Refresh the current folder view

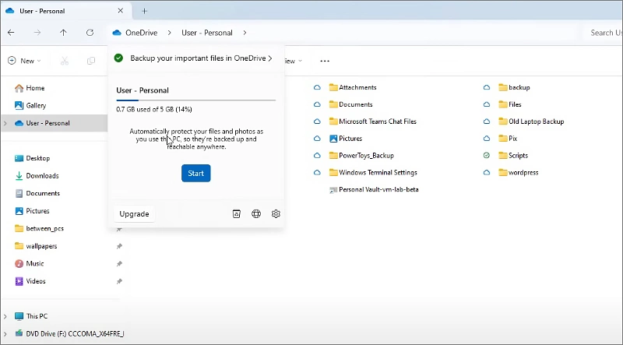pyautogui.click(x=90, y=33)
